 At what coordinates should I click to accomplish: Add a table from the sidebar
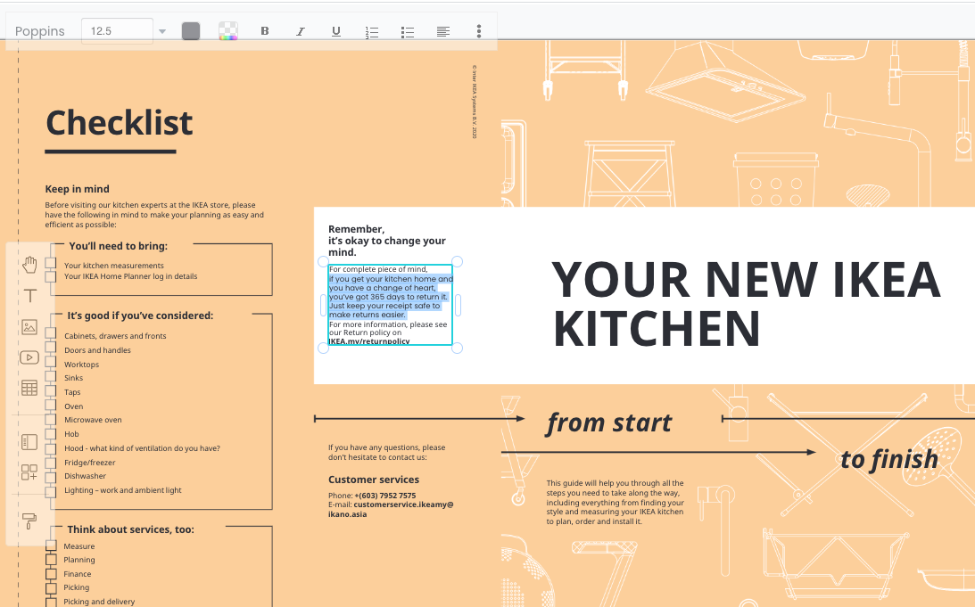[x=29, y=388]
